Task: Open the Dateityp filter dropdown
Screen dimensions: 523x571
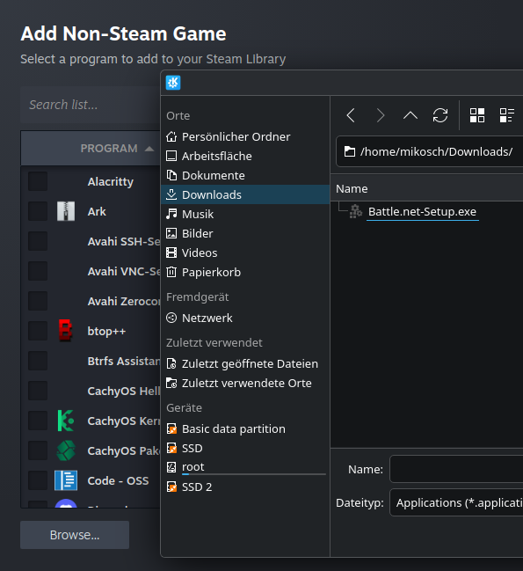Action: (x=456, y=502)
